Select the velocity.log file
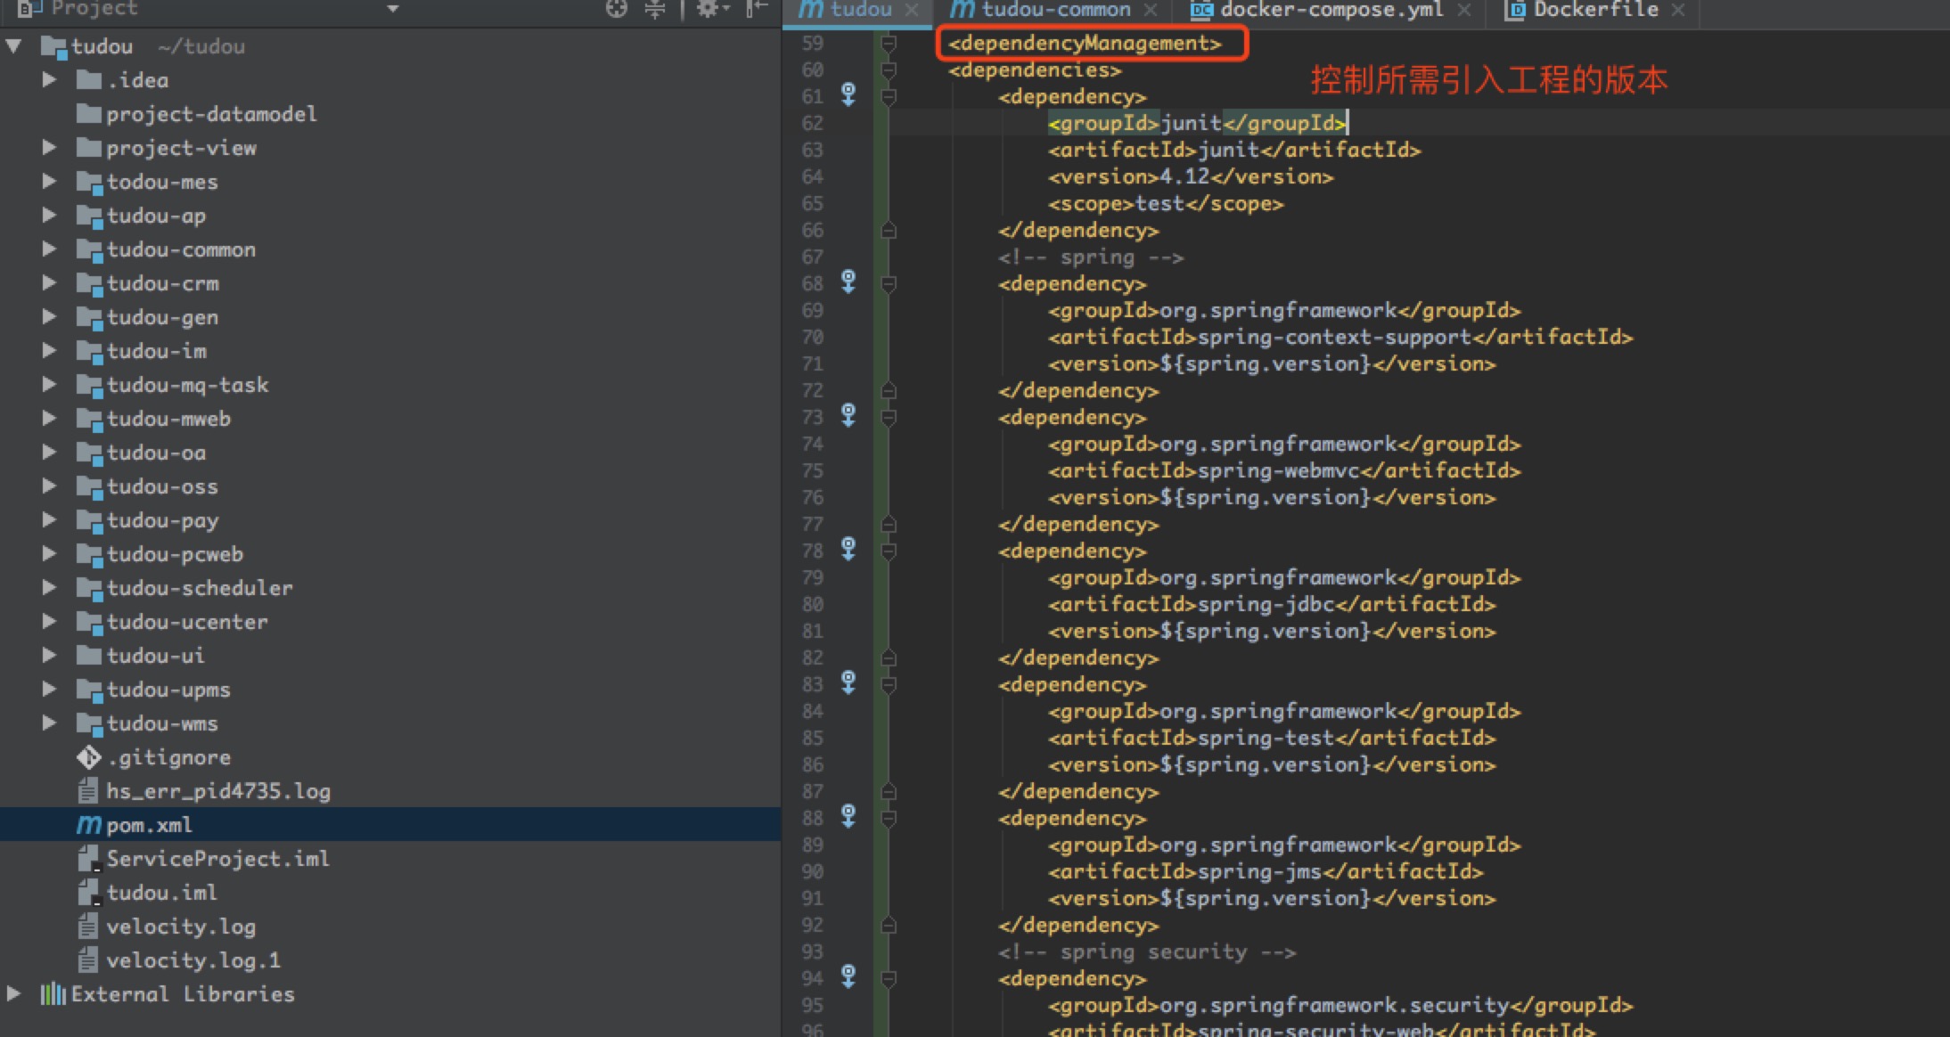 point(181,927)
